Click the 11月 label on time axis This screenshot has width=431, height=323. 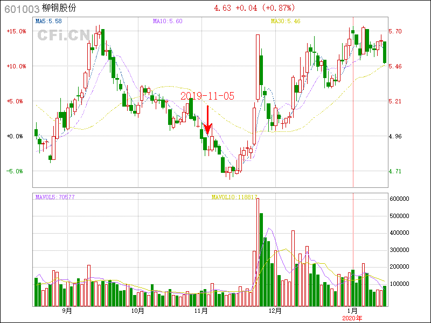click(x=201, y=311)
